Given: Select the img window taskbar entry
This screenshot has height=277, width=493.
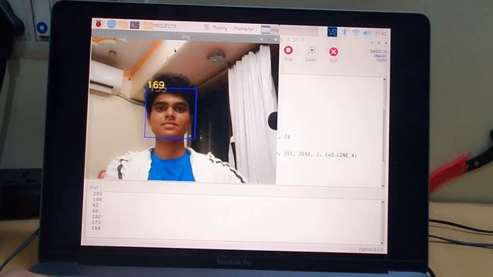Looking at the screenshot, I should click(270, 29).
